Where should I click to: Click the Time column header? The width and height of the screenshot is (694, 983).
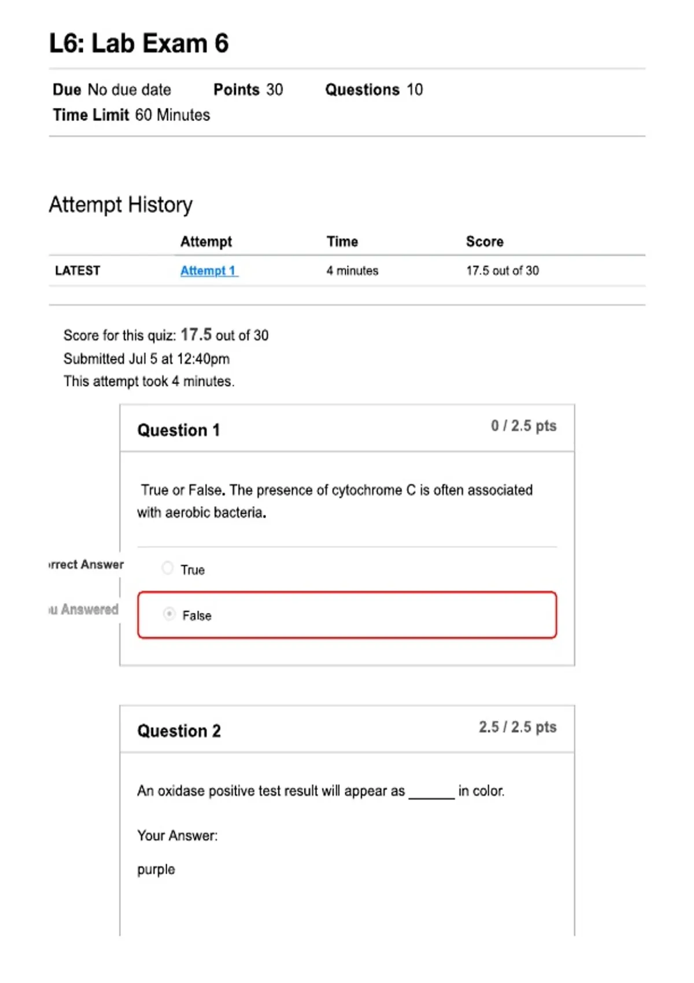(x=342, y=242)
